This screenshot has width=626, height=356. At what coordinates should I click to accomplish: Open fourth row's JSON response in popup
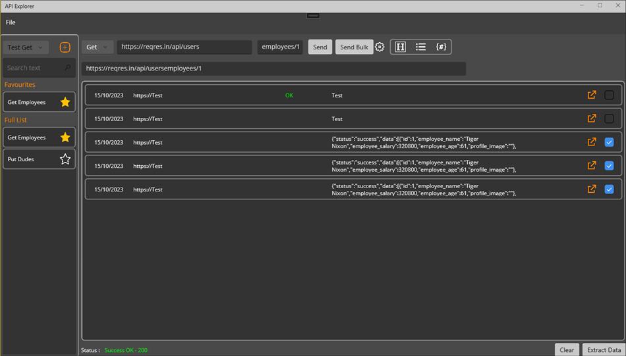click(592, 165)
